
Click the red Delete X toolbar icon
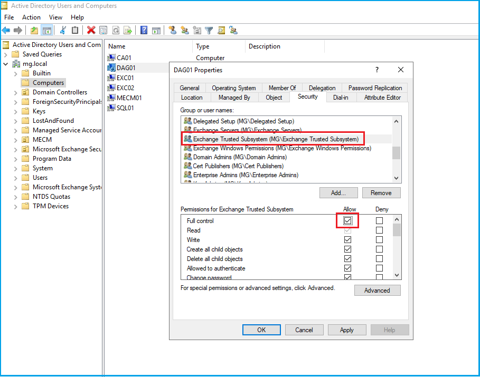pos(91,31)
